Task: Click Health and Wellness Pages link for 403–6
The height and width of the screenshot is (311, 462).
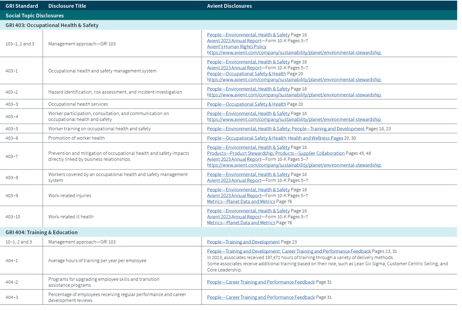Action: (x=315, y=138)
